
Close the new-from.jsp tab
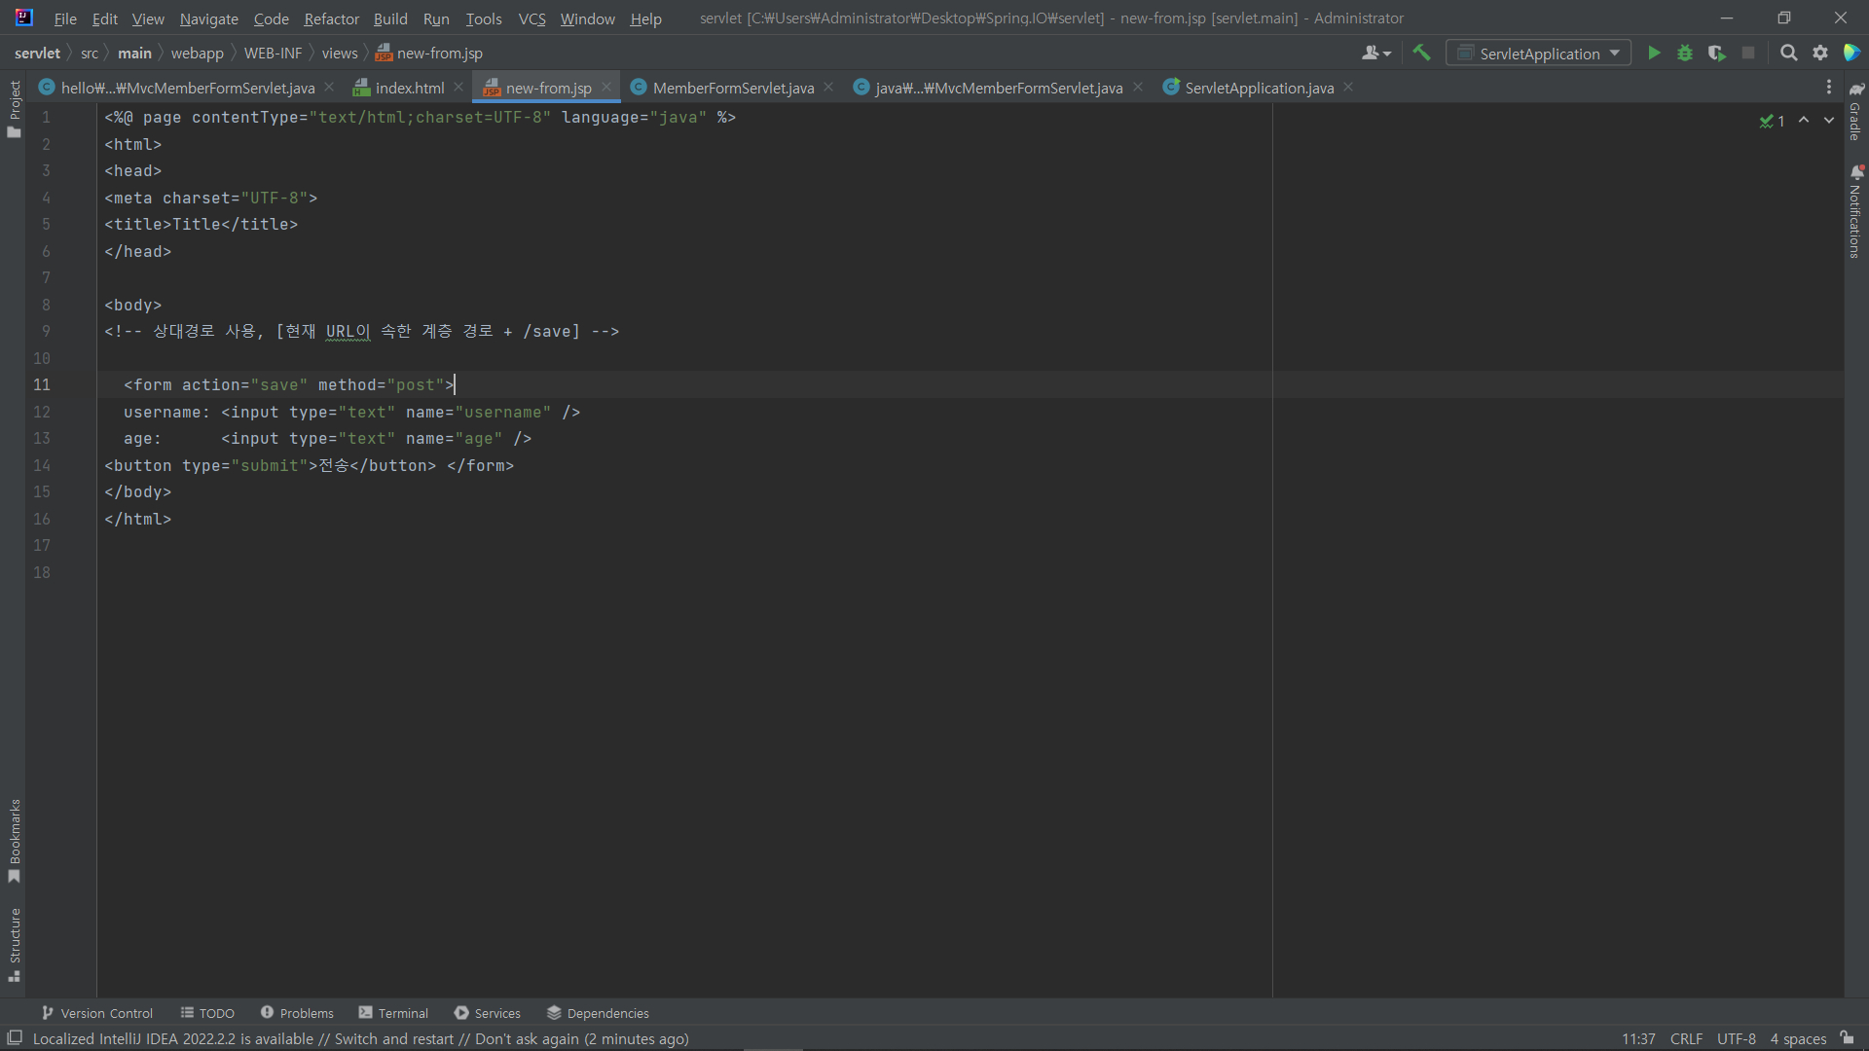click(606, 88)
